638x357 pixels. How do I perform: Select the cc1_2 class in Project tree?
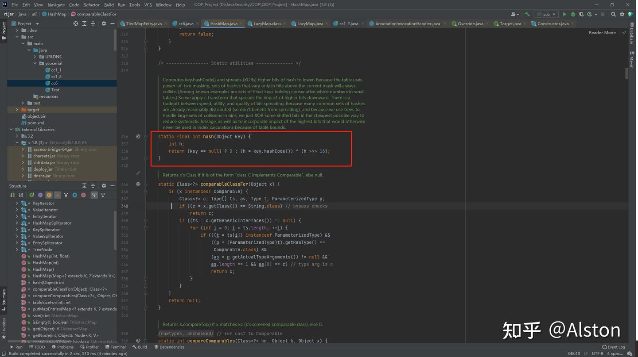coord(56,77)
